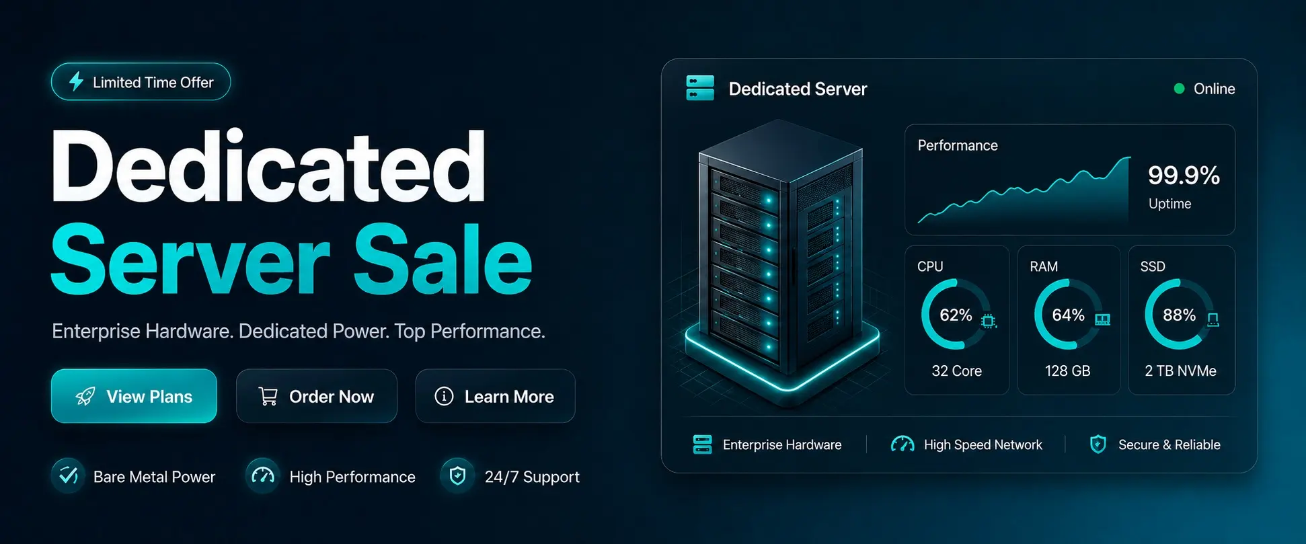Select the Limited Time Offer badge
The image size is (1306, 544).
coord(141,82)
